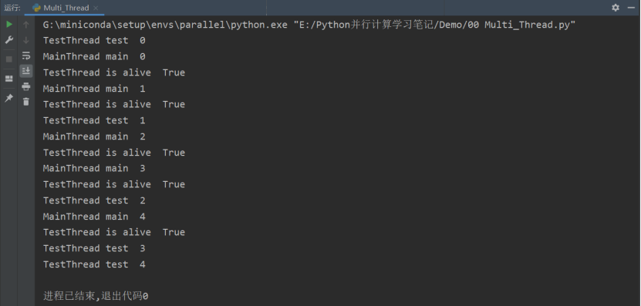Image resolution: width=641 pixels, height=306 pixels.
Task: Open run configuration via the wrench icon
Action: click(9, 40)
